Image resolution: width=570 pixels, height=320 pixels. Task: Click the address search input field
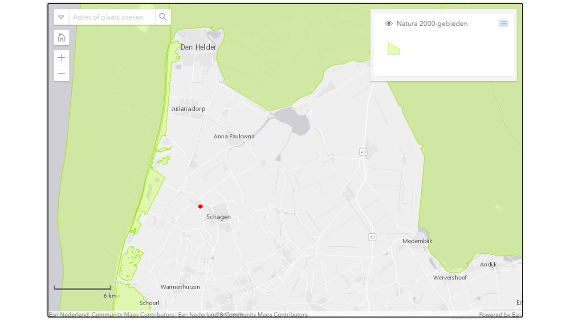coord(111,17)
